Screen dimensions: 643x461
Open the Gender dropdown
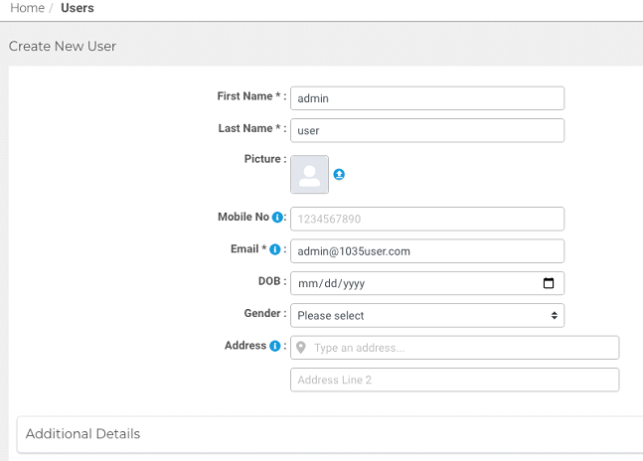[x=427, y=315]
